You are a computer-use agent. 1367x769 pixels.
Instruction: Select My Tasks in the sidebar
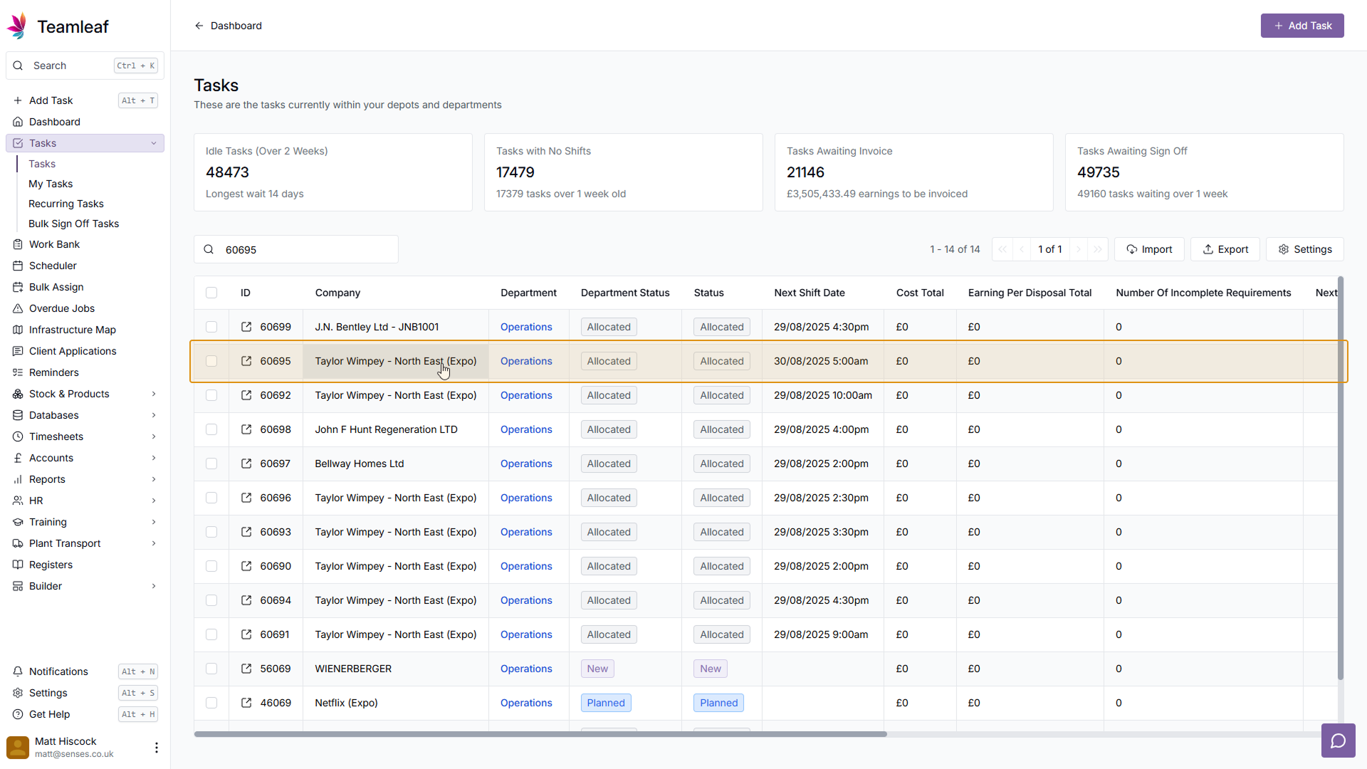coord(51,184)
